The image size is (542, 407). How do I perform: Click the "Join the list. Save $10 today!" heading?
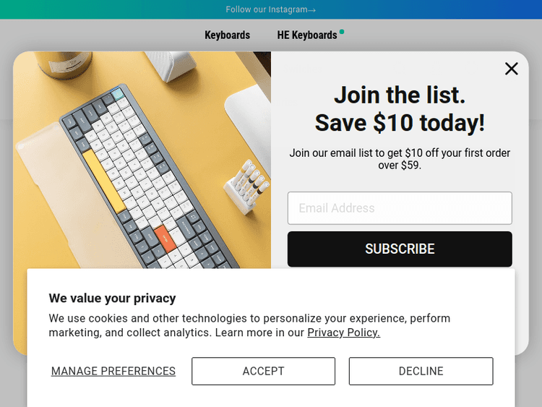tap(400, 109)
